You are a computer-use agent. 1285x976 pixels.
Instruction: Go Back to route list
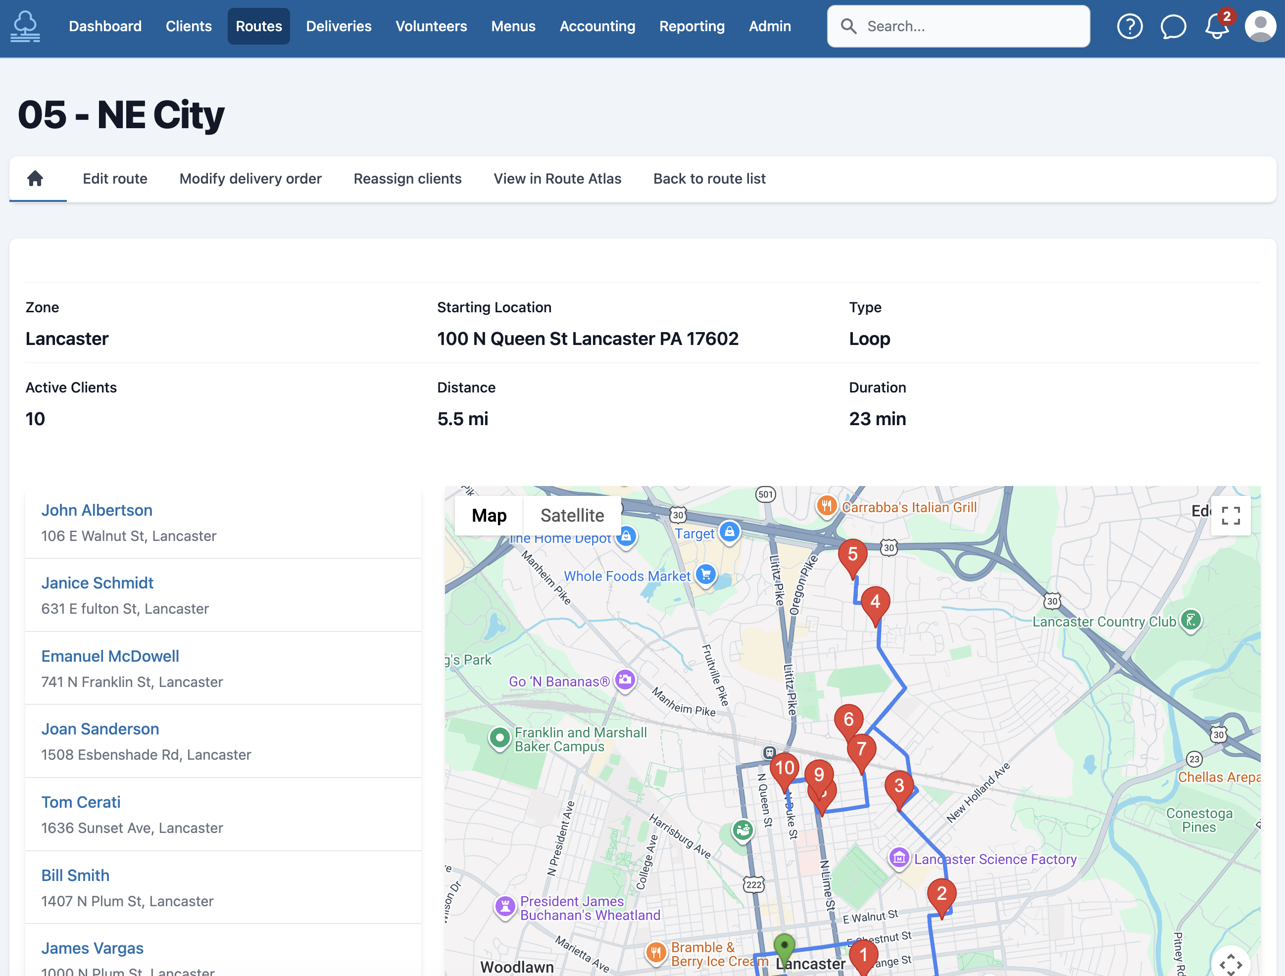click(x=709, y=178)
